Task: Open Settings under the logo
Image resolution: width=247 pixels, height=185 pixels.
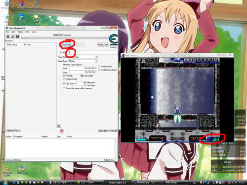Action: point(113,47)
